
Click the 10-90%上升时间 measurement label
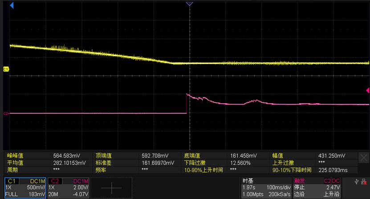(x=203, y=170)
